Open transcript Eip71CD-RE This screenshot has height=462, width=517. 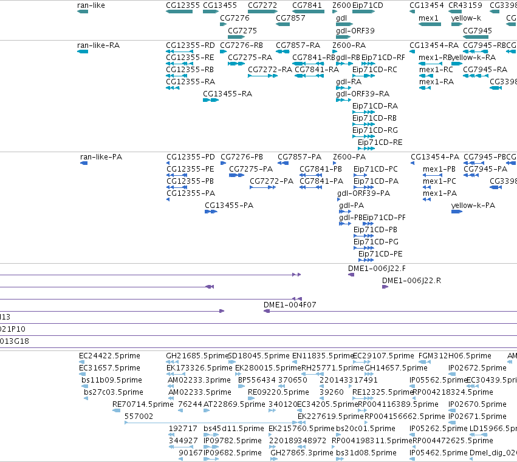click(380, 142)
